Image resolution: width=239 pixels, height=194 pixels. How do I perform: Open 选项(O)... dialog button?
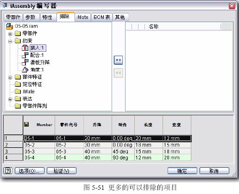coord(30,171)
